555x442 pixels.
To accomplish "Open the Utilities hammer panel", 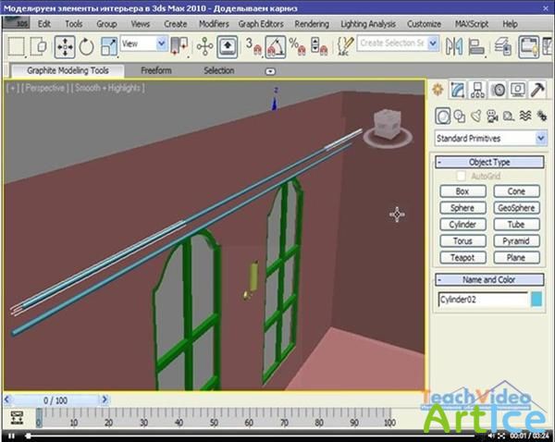I will 538,90.
